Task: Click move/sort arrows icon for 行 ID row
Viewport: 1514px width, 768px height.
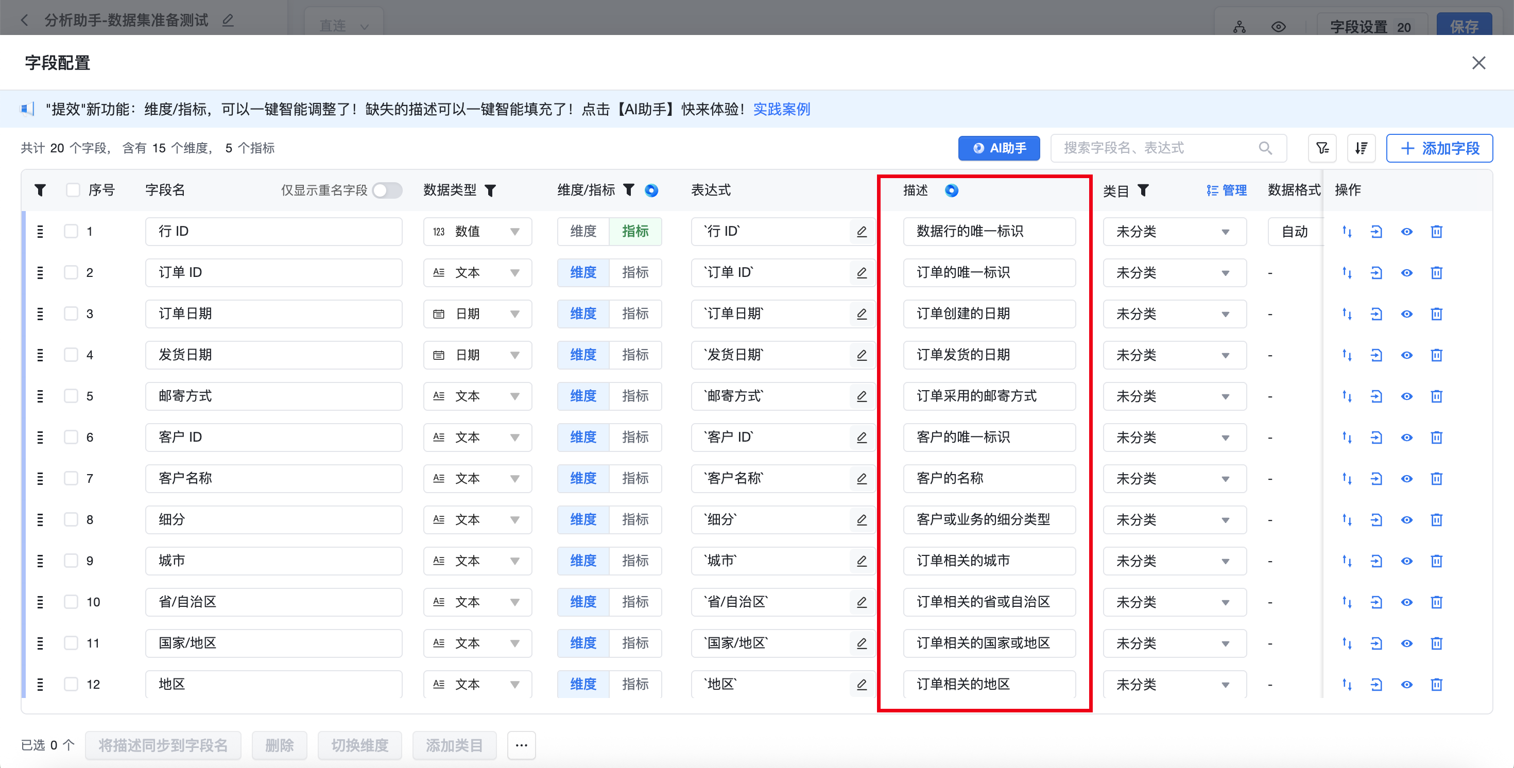Action: click(x=1347, y=232)
